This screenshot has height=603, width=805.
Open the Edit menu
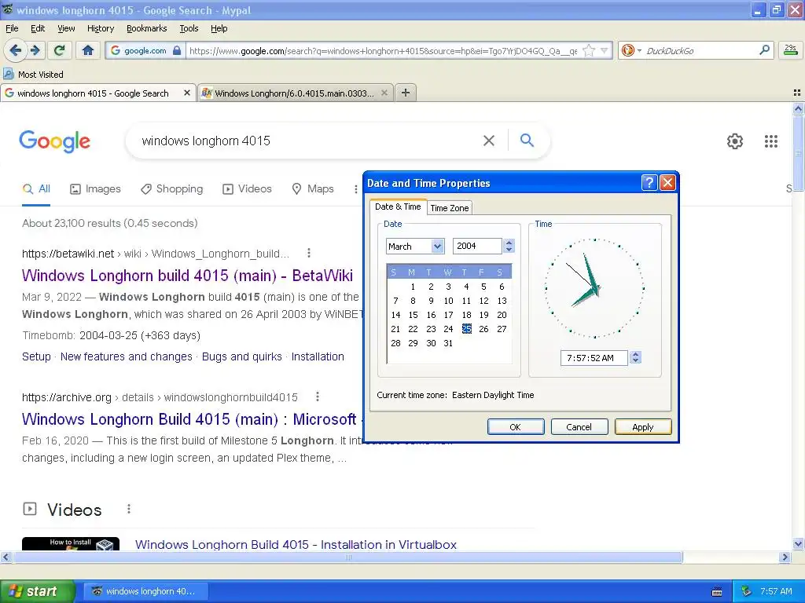pos(38,28)
